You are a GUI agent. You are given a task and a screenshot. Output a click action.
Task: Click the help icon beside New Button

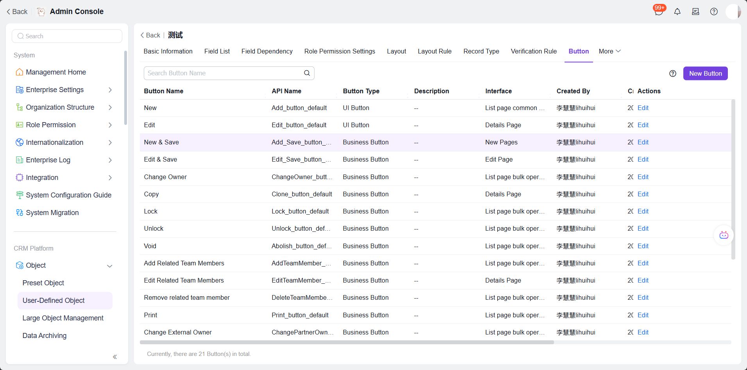(673, 73)
